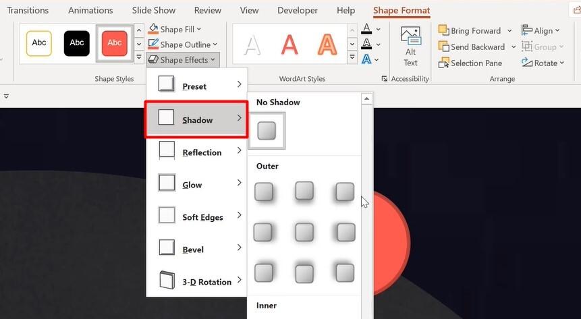Apply outer shadow offset left

[x=345, y=232]
